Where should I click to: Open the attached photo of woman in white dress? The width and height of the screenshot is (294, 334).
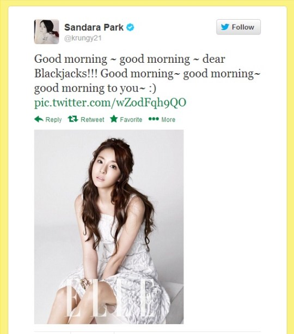pyautogui.click(x=109, y=227)
